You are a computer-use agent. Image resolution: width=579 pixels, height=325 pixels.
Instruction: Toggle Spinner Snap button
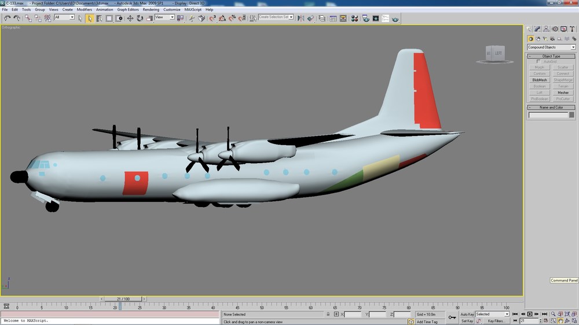[x=242, y=18]
